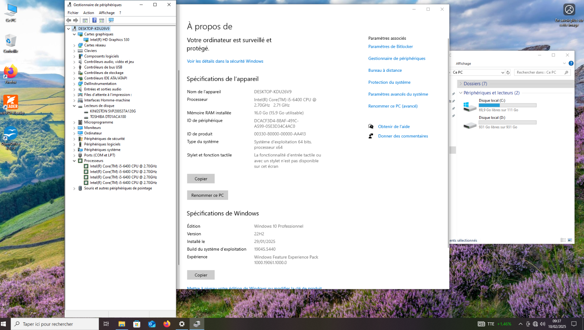Select the KINGSTON SVP200S37A120G disk
This screenshot has height=330, width=584.
[x=113, y=111]
